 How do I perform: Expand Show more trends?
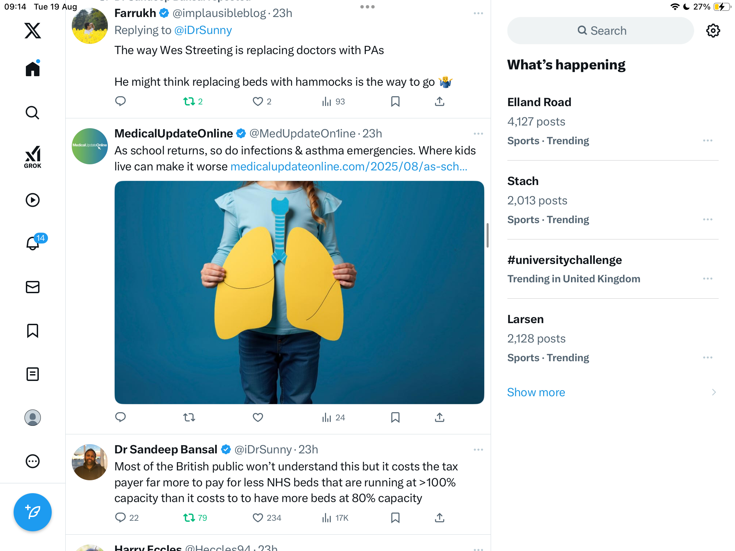click(x=536, y=392)
